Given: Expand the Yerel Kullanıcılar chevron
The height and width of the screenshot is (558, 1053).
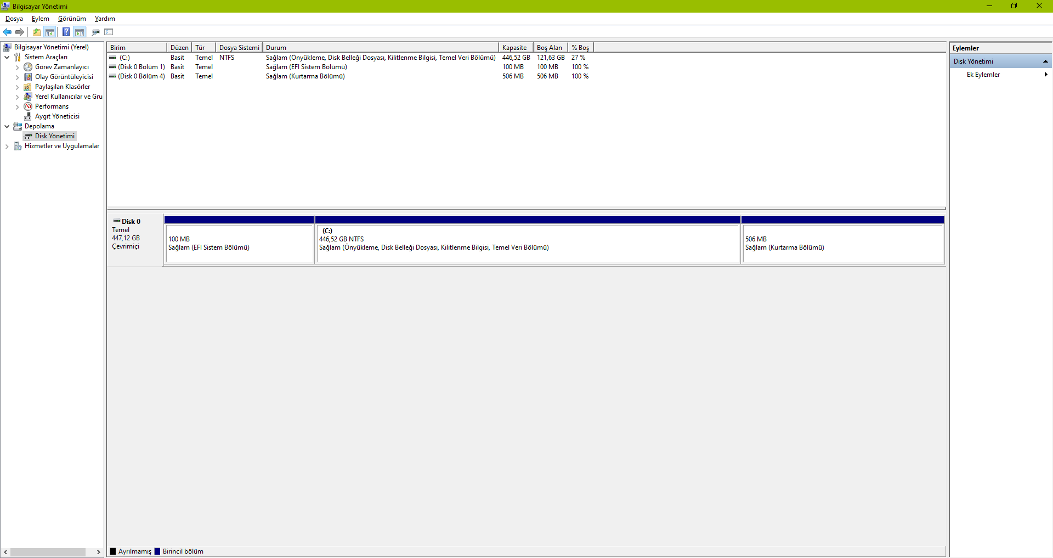Looking at the screenshot, I should coord(17,97).
